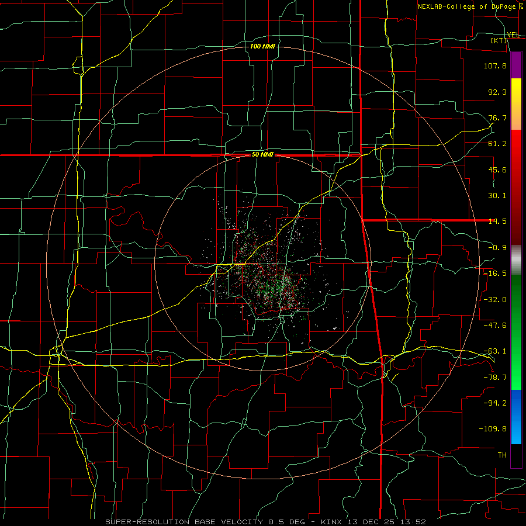Click the [KT] units label
Viewport: 526px width, 526px height.
pyautogui.click(x=499, y=40)
